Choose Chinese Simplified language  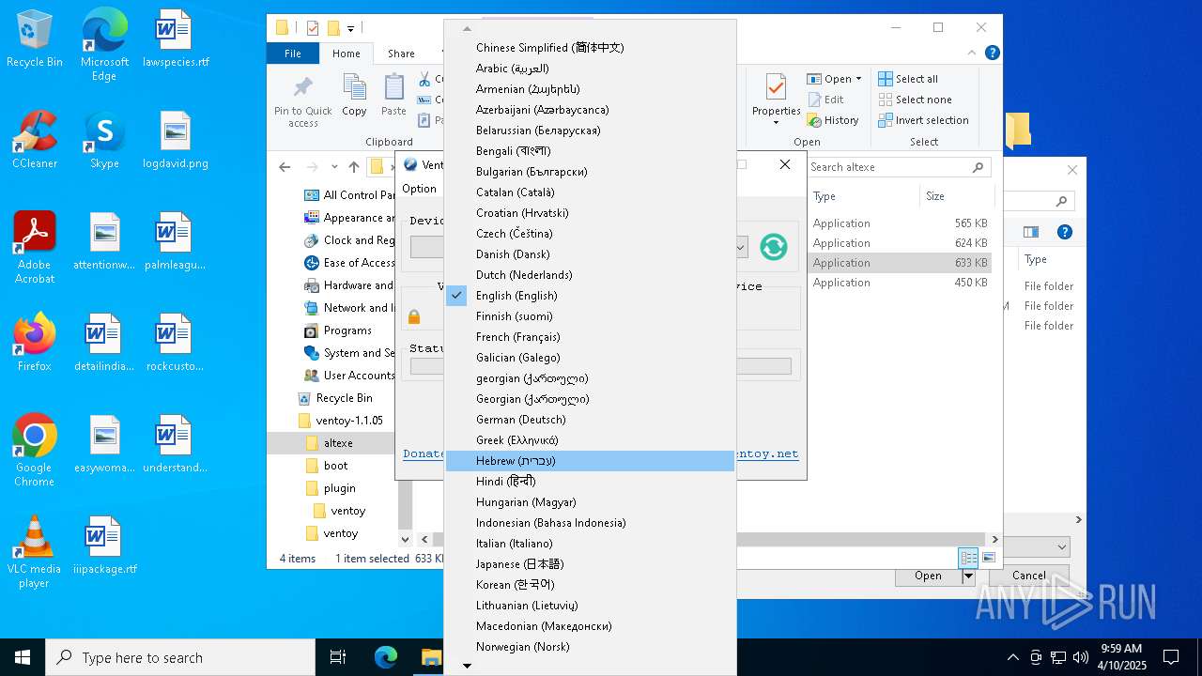click(x=590, y=48)
